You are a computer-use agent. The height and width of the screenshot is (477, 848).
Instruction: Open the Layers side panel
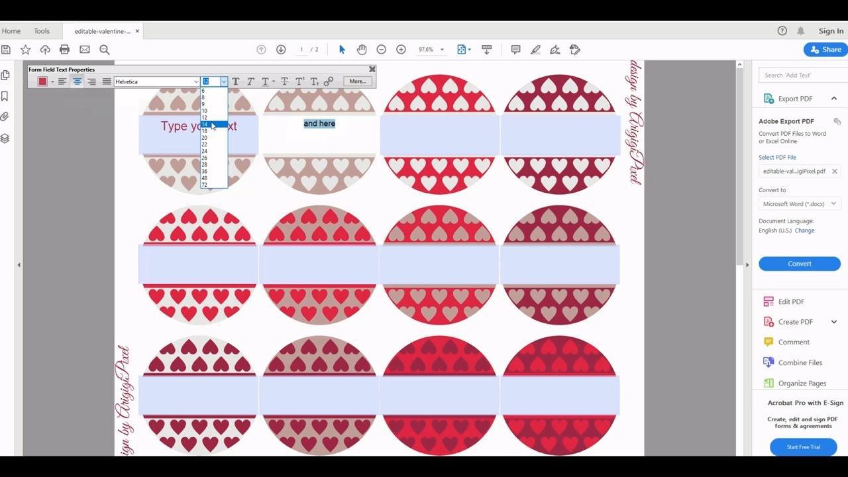click(5, 138)
